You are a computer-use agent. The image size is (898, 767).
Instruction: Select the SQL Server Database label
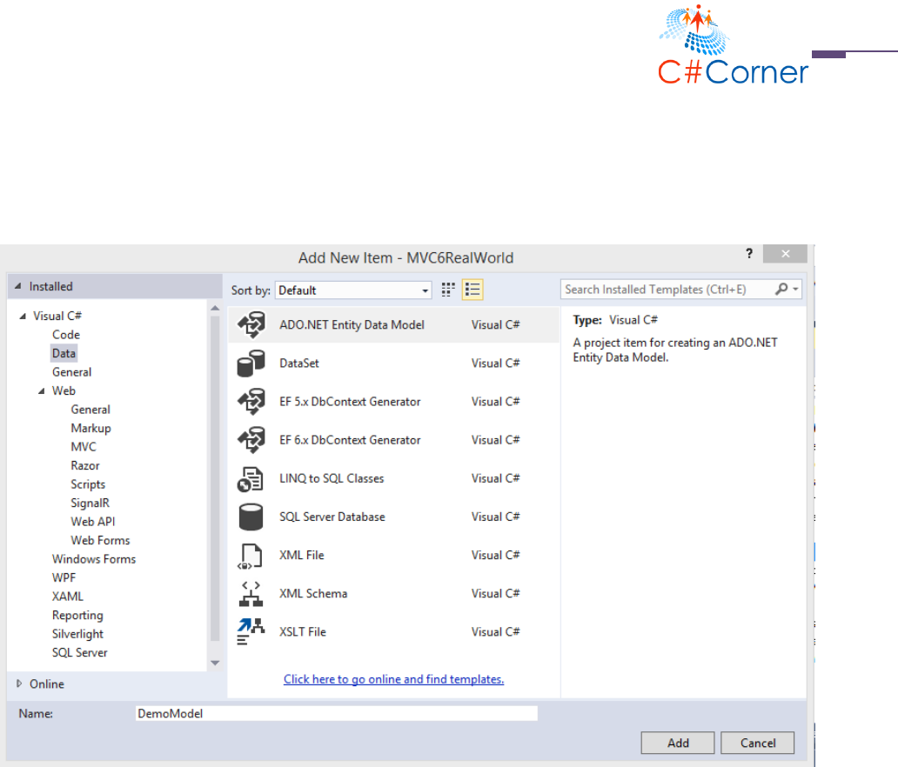[x=332, y=517]
